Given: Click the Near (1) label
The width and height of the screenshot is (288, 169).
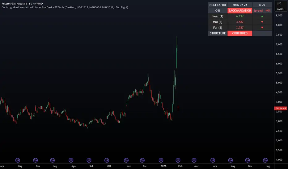Looking at the screenshot, I should point(218,16).
